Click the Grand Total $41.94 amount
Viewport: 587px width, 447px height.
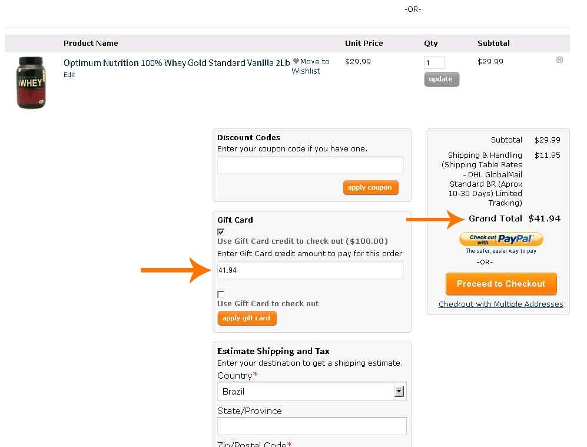click(x=544, y=218)
